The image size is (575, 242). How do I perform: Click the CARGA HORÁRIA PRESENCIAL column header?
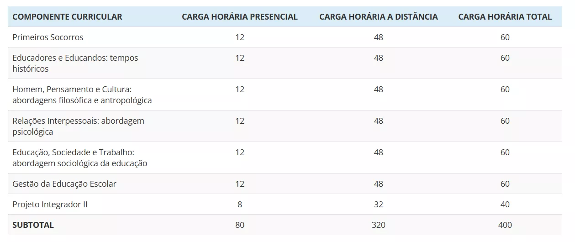[239, 17]
